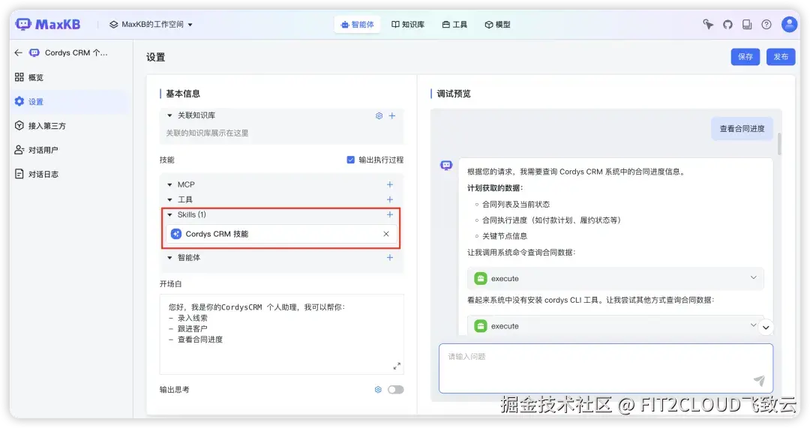Collapse the 工具 skills section
810x428 pixels.
click(169, 199)
